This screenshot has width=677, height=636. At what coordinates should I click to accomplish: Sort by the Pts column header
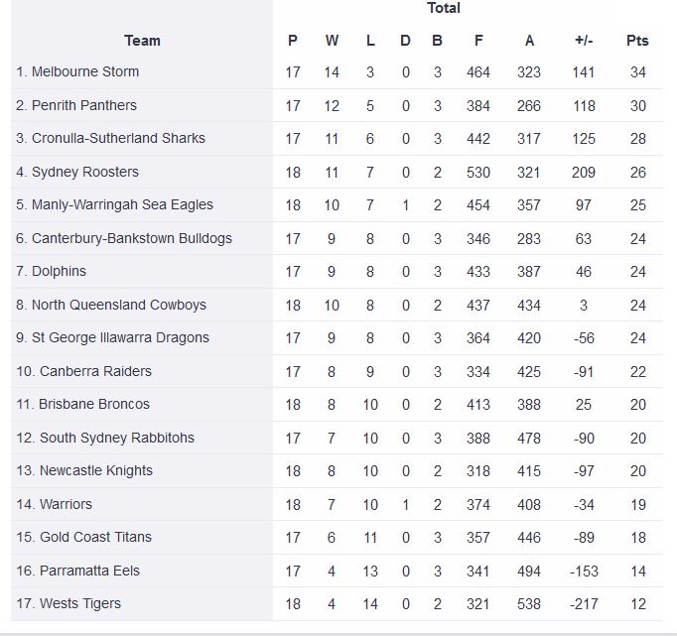tap(637, 41)
